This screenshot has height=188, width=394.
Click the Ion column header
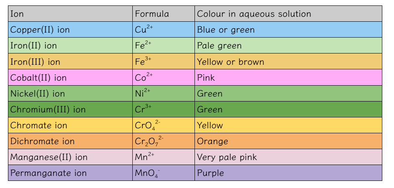click(71, 14)
